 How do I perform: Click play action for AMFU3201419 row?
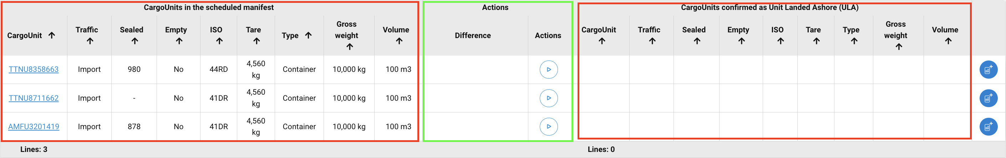tap(548, 126)
